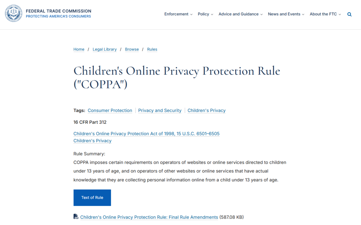Open Legal Library breadcrumb link
The width and height of the screenshot is (361, 225).
(105, 49)
